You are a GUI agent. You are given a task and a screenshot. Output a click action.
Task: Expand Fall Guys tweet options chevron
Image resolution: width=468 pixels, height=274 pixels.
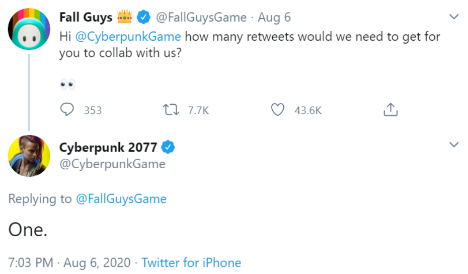[x=454, y=17]
